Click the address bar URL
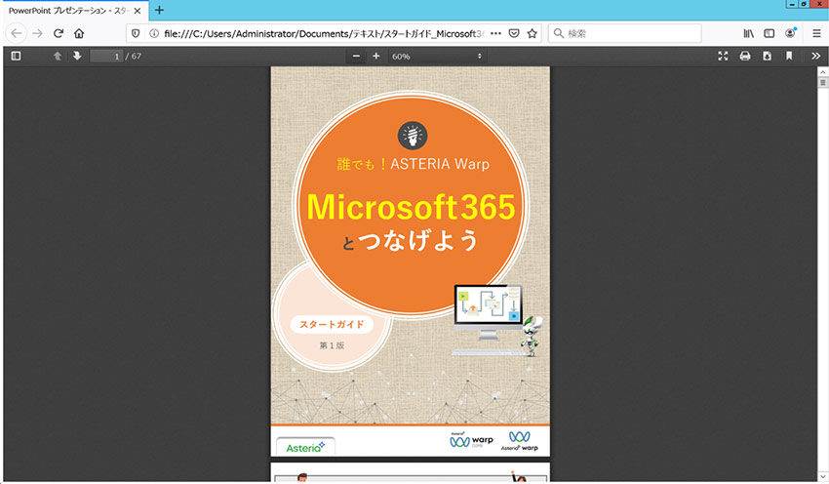 click(x=323, y=33)
